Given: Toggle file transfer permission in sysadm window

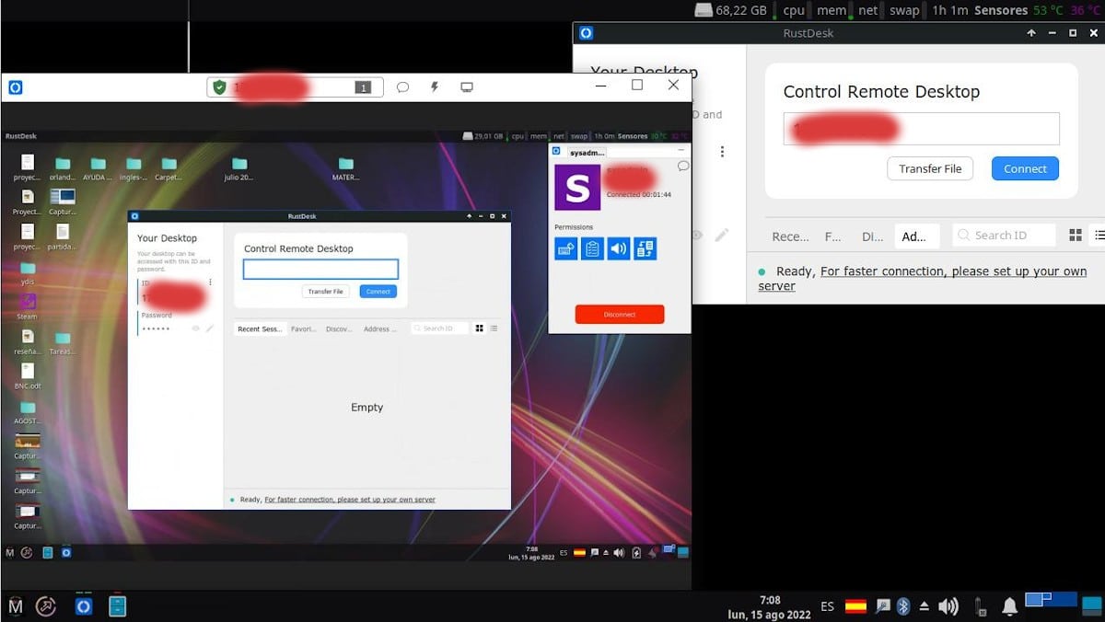Looking at the screenshot, I should pyautogui.click(x=646, y=248).
